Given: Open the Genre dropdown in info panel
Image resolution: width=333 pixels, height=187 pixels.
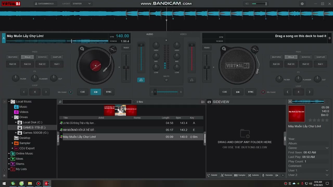Looking at the screenshot, I should pos(327,148).
